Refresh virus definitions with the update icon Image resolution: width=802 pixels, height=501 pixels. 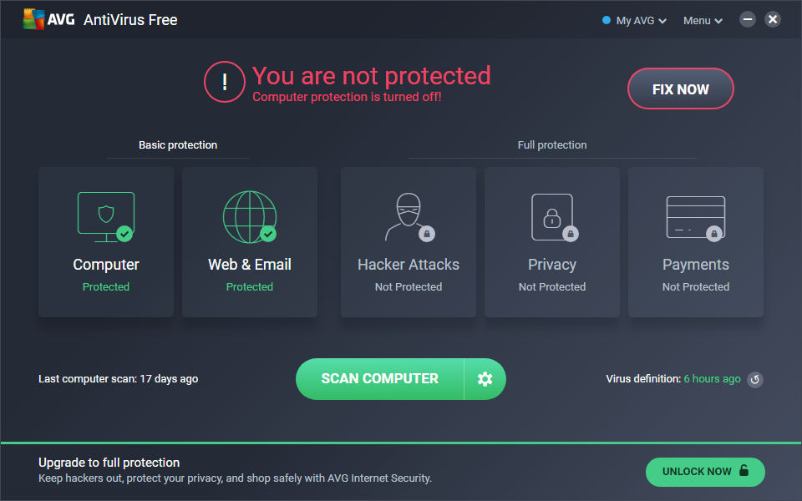pyautogui.click(x=755, y=379)
